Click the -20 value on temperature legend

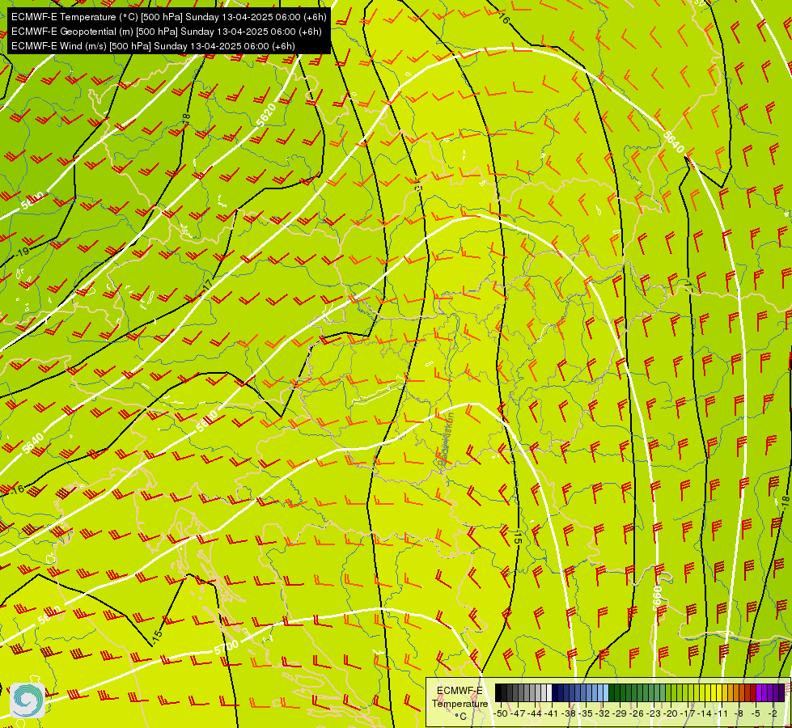(x=671, y=714)
